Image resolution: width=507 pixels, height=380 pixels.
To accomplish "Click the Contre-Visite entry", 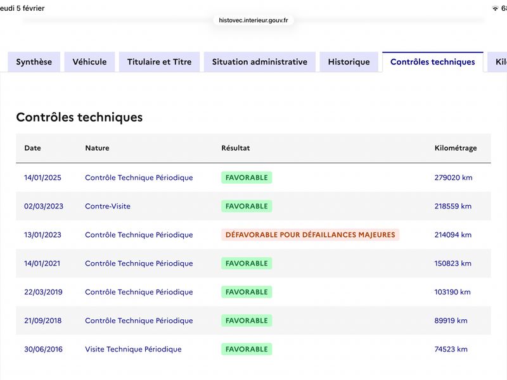I will tap(108, 206).
